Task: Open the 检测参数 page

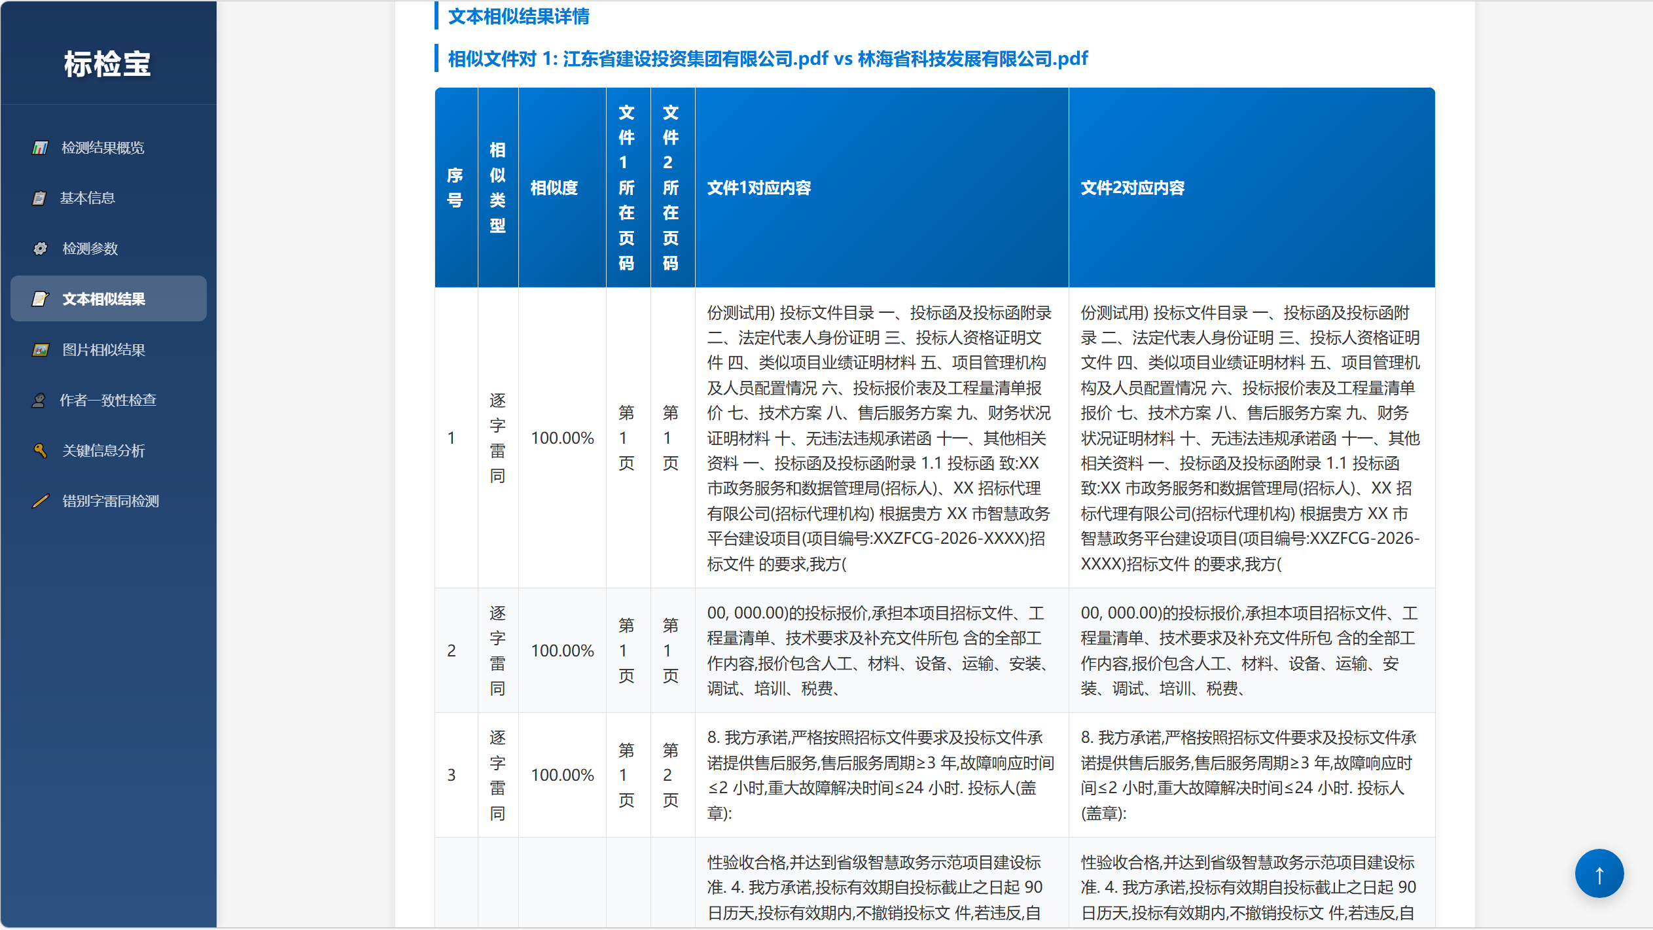Action: 90,248
